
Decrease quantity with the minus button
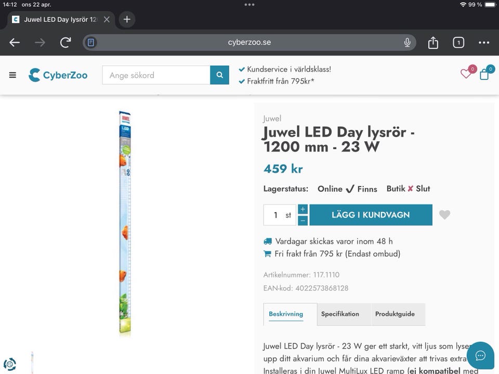coord(303,220)
